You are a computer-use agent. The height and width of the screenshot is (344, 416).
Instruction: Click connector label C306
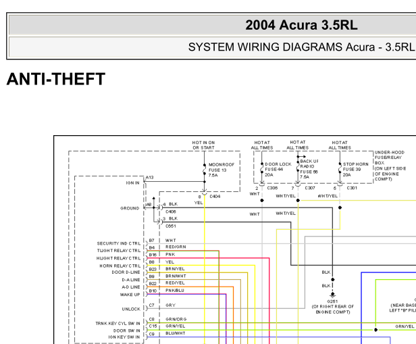coord(272,188)
